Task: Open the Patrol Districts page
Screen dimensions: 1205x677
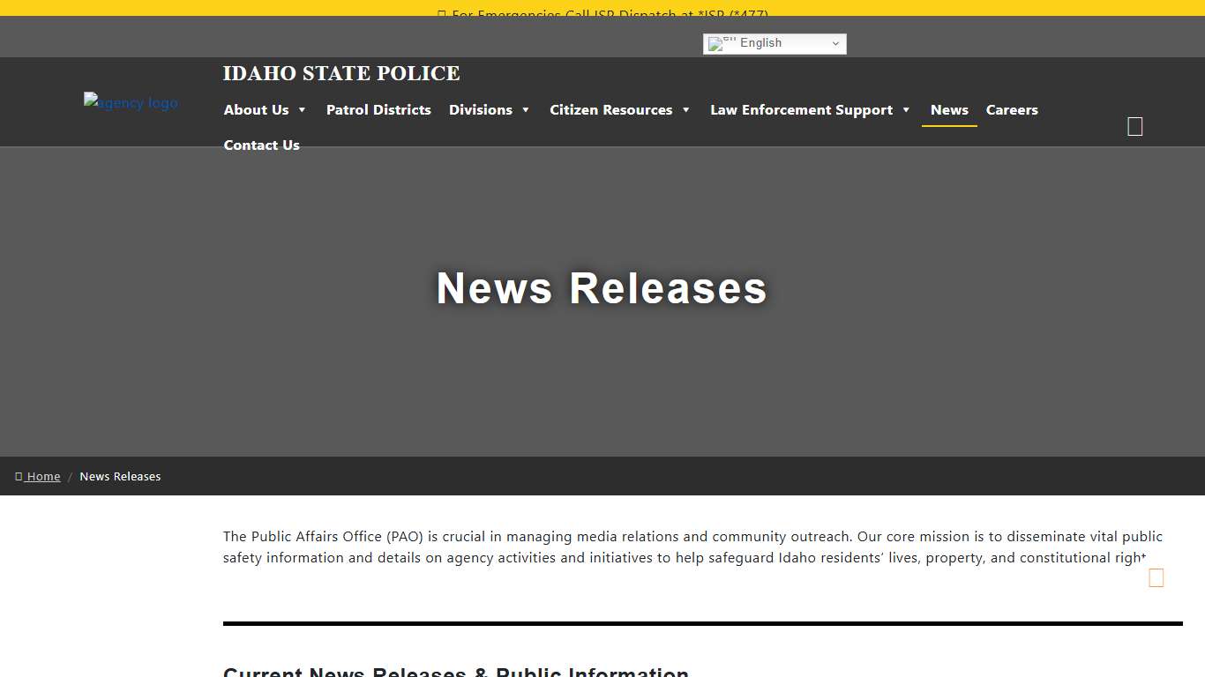Action: (x=378, y=109)
